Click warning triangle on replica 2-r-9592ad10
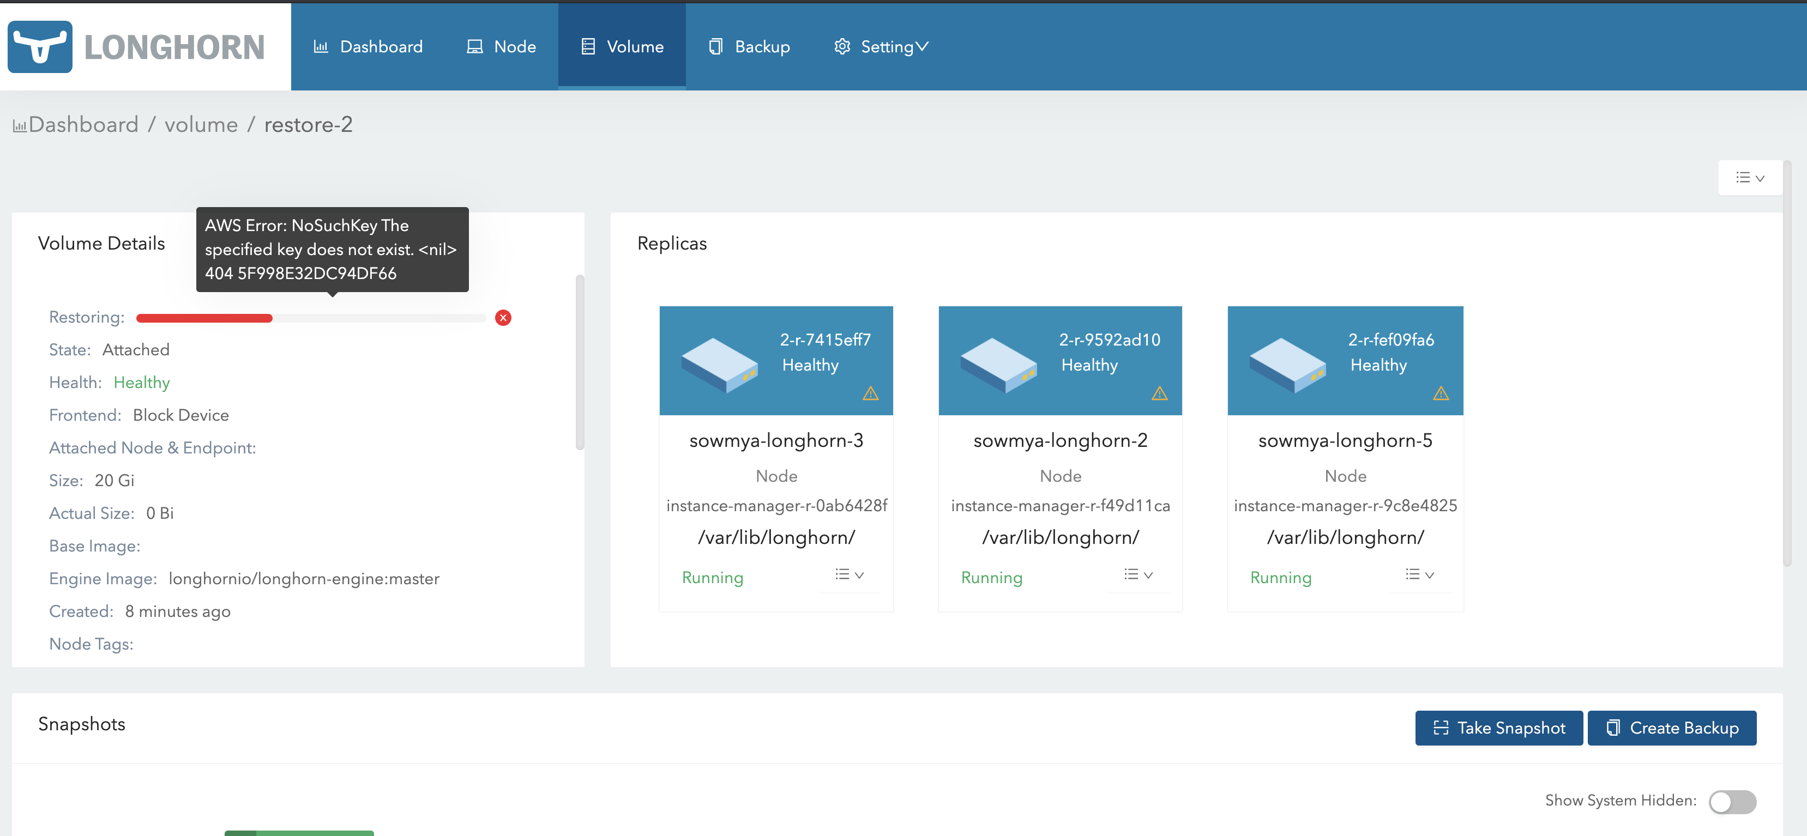The image size is (1807, 836). click(1160, 393)
